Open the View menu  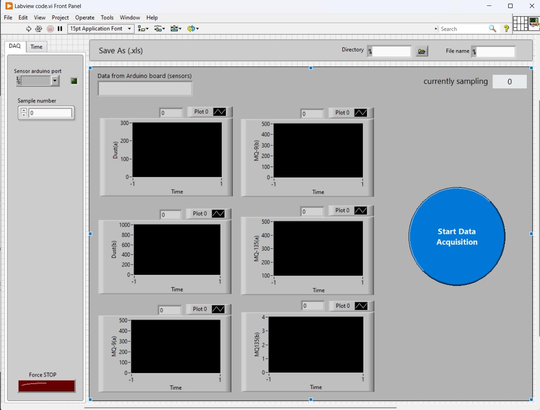(x=40, y=18)
